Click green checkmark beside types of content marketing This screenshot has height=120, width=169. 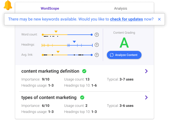(82, 97)
